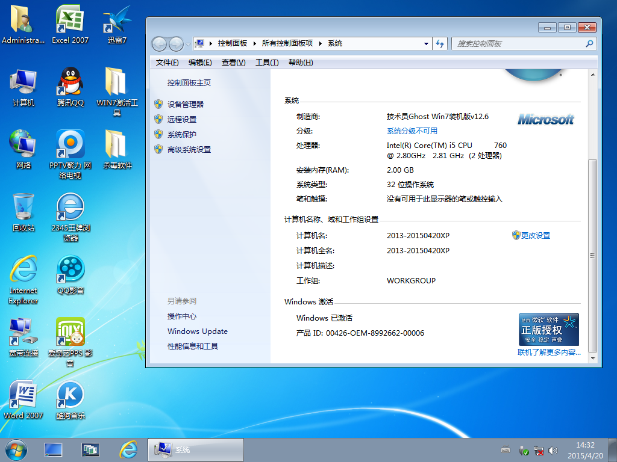Open 高级系统设置 link

[x=189, y=150]
